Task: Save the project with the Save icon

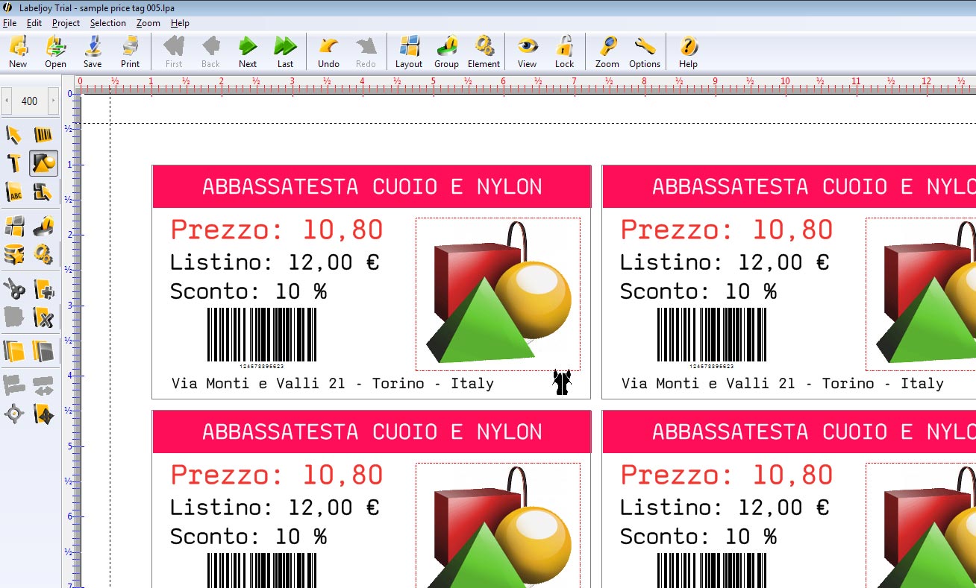Action: [x=93, y=52]
